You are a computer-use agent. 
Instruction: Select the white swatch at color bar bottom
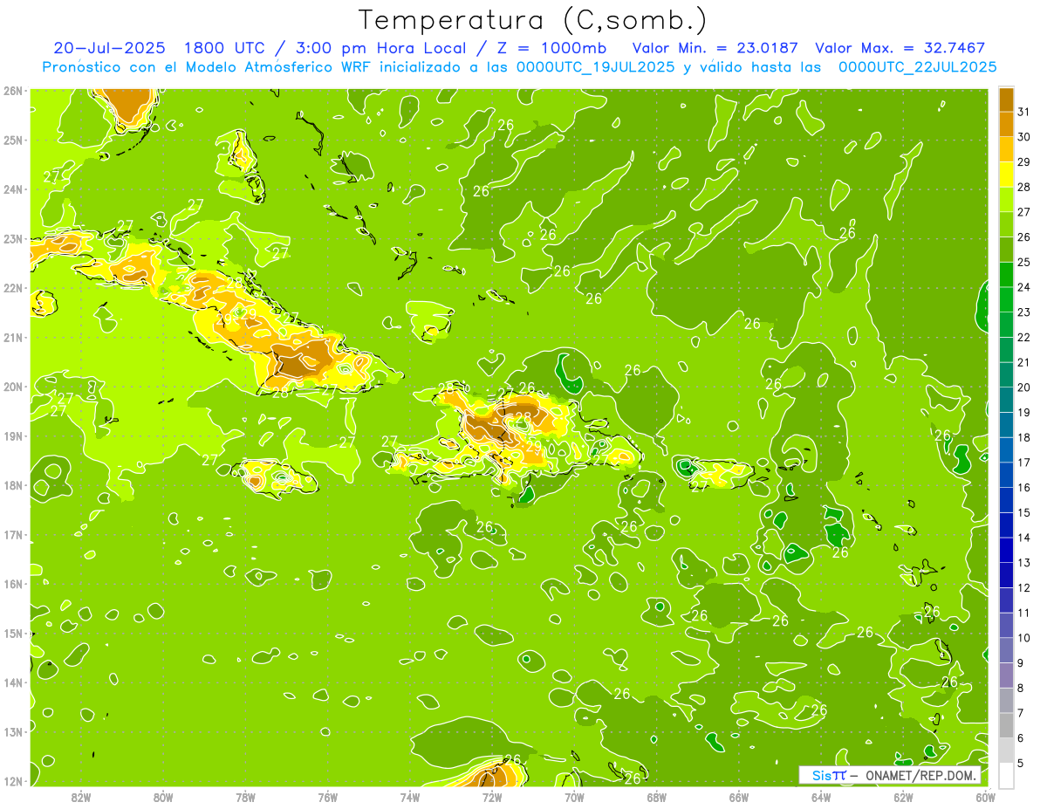[1006, 775]
